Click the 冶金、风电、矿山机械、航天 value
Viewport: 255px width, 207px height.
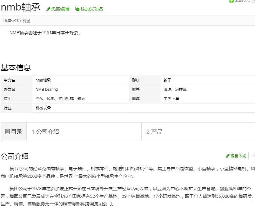(x=60, y=99)
